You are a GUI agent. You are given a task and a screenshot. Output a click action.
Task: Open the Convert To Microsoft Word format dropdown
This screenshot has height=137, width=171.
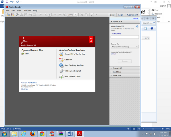[x=125, y=47]
